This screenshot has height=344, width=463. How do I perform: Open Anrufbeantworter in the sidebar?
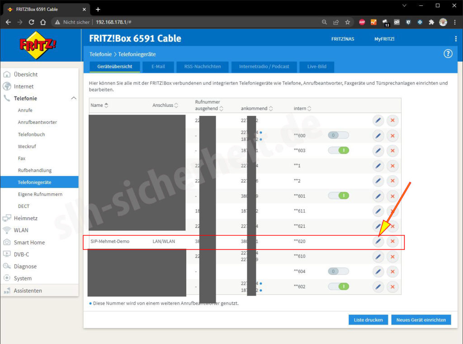(x=37, y=122)
